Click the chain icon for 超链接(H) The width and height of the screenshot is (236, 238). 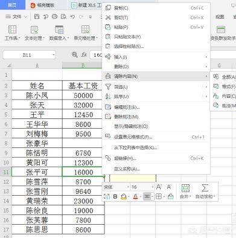108,158
